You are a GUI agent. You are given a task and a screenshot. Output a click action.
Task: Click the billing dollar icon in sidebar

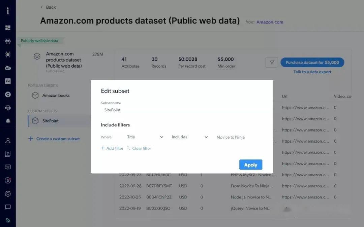[8, 181]
